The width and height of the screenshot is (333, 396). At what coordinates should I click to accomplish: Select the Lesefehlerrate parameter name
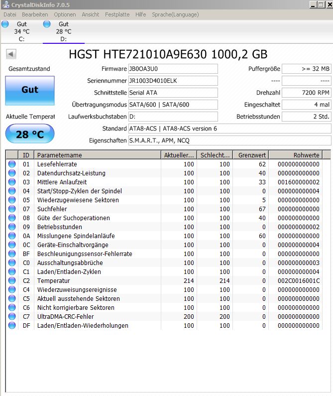(57, 164)
